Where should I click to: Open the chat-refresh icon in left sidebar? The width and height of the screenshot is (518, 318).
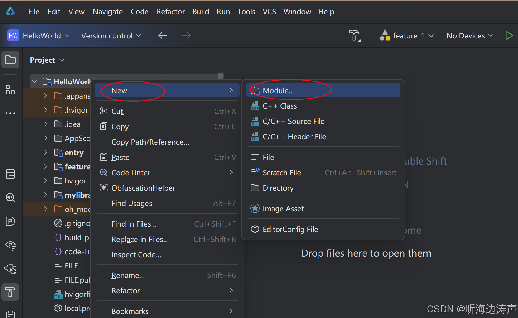pyautogui.click(x=10, y=269)
